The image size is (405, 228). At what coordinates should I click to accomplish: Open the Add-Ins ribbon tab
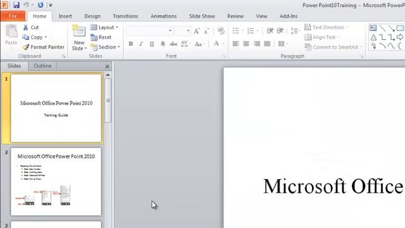tap(289, 16)
